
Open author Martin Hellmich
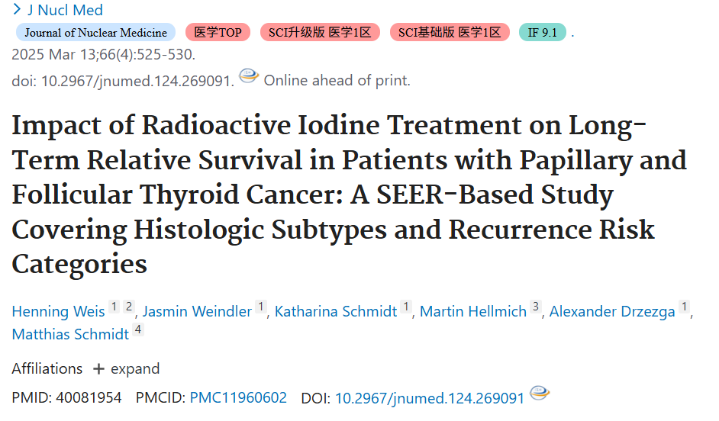pyautogui.click(x=473, y=311)
